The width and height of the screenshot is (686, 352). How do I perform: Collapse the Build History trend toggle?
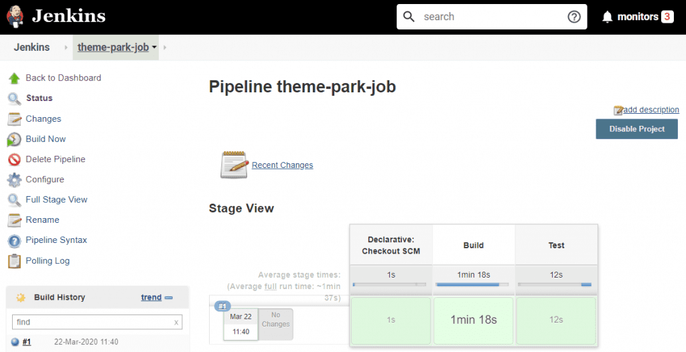[x=169, y=298]
